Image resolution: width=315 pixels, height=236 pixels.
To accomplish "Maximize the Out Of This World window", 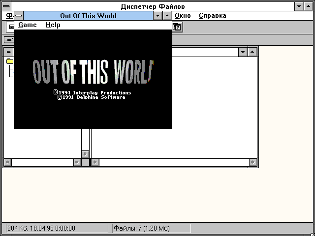I will tap(167, 16).
